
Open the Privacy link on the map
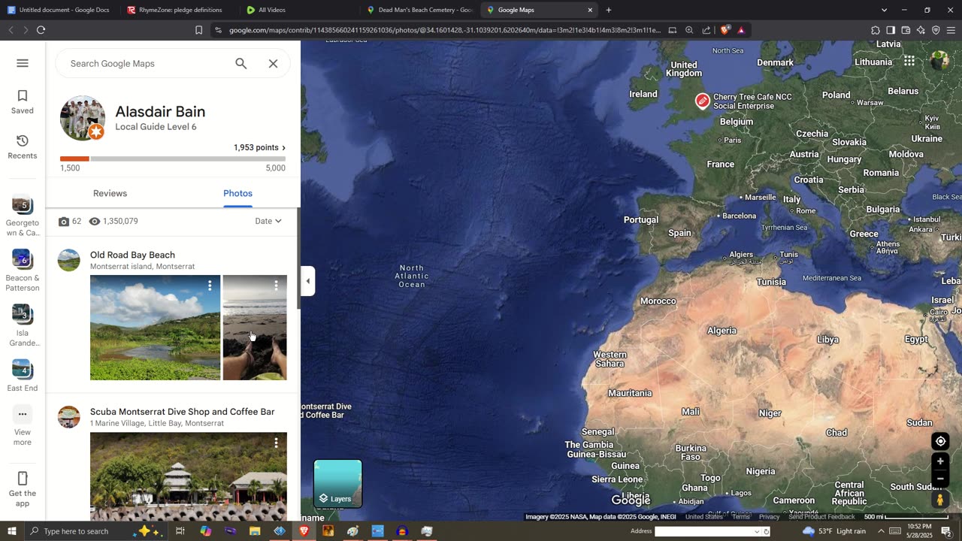click(769, 517)
